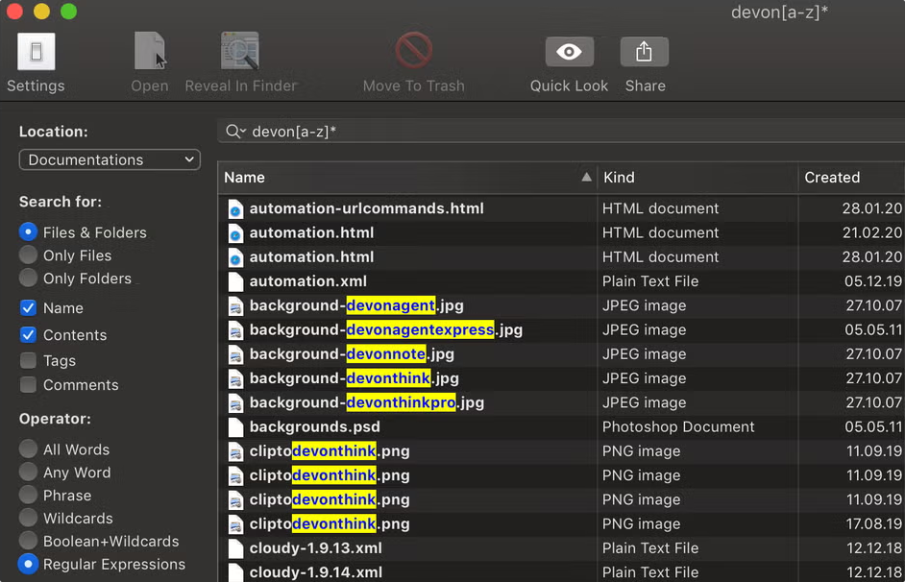Select background-devonagent.jpg file name

point(356,305)
